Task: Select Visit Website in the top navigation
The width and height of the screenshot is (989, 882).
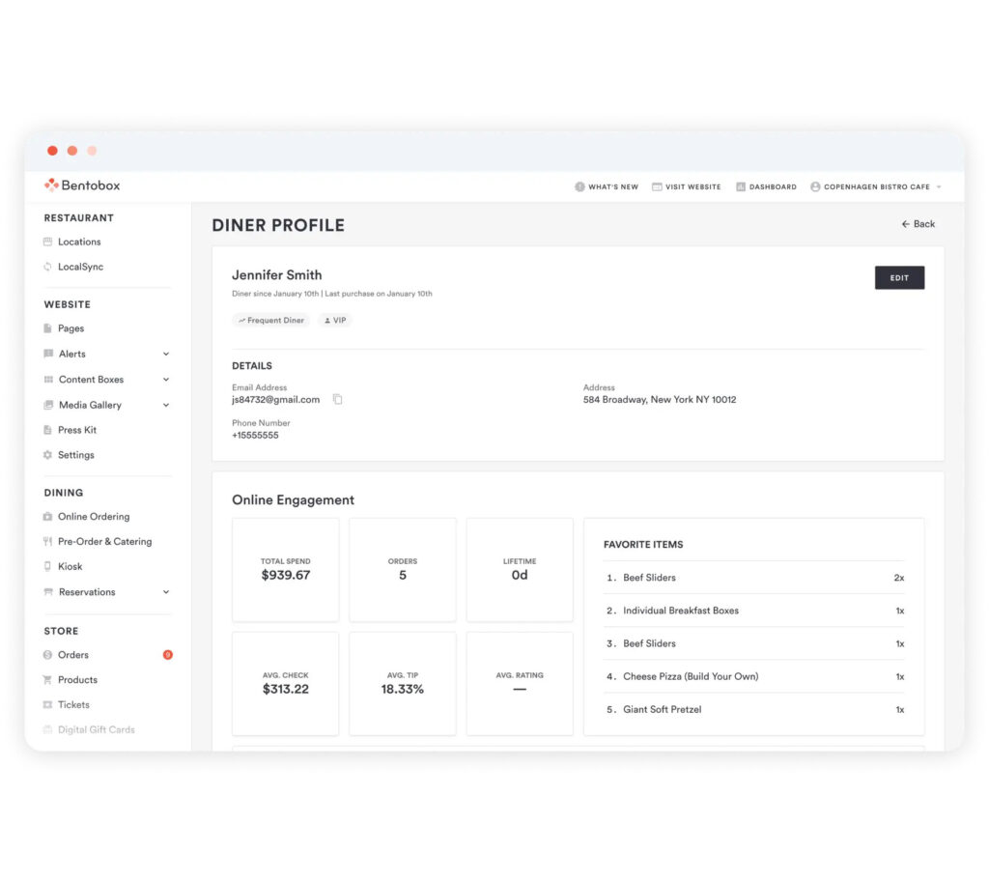Action: [x=686, y=185]
